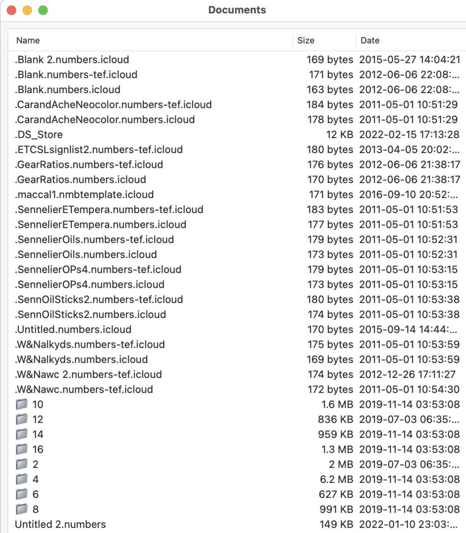Click the folder icon named 10
Screen dimensions: 466x533
click(21, 405)
